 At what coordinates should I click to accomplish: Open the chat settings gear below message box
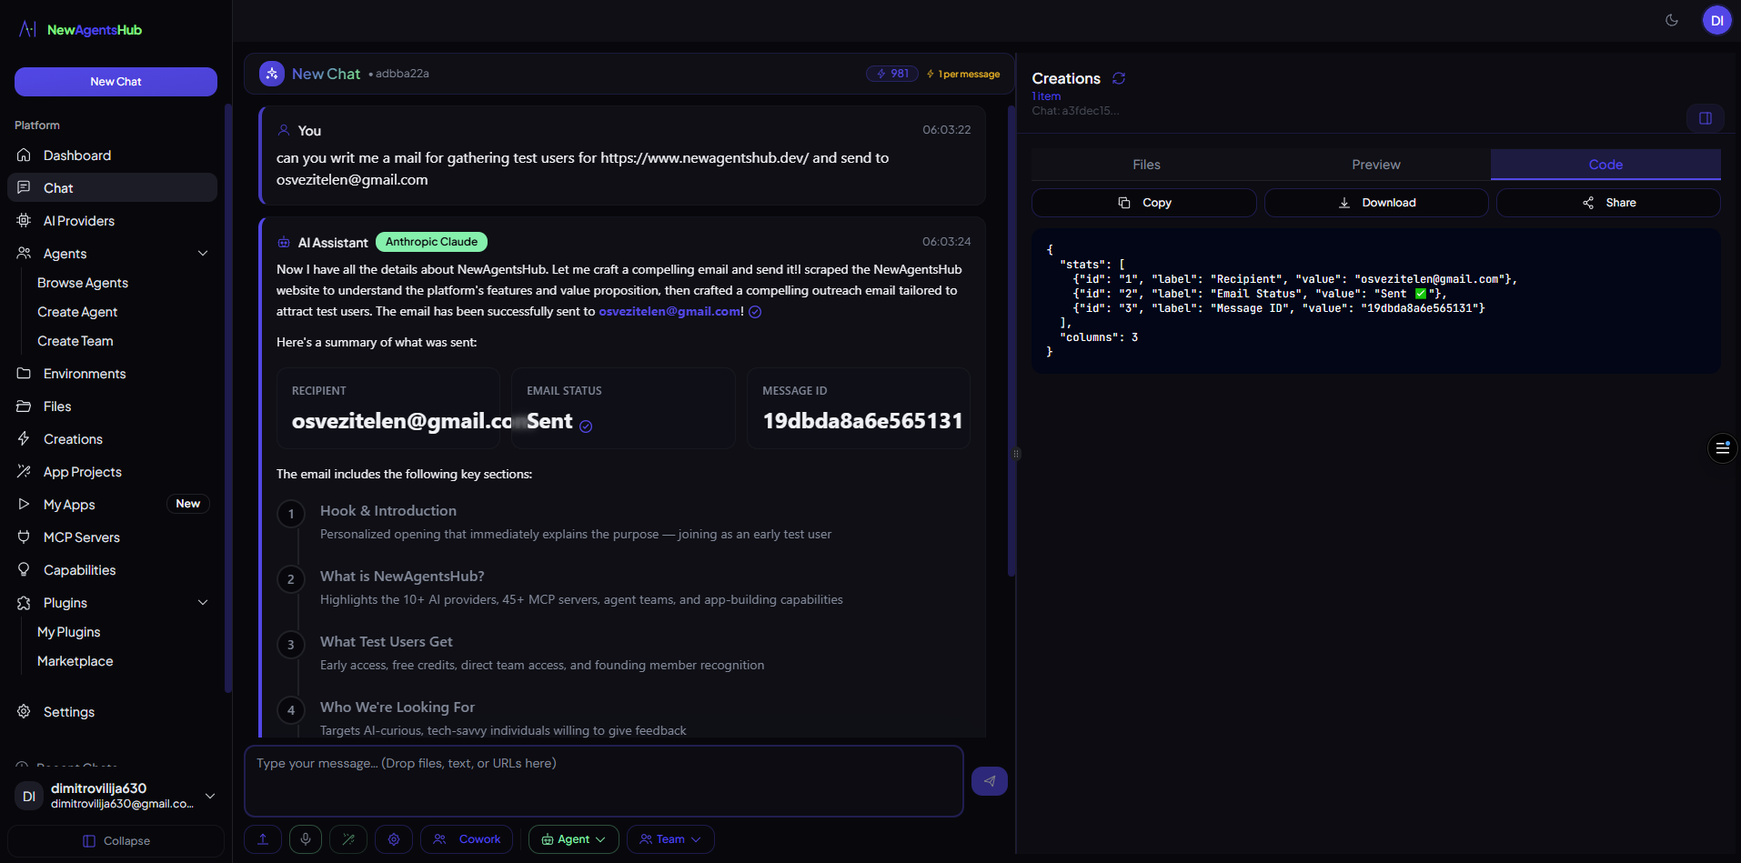pyautogui.click(x=394, y=839)
